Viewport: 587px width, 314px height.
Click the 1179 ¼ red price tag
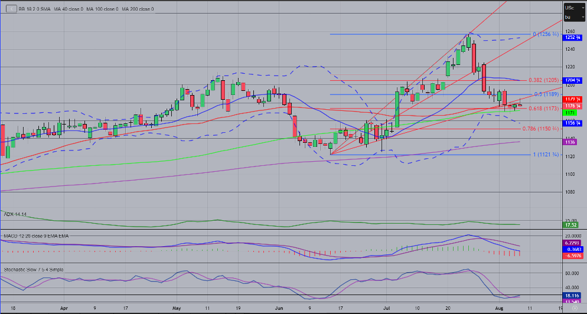[x=573, y=99]
